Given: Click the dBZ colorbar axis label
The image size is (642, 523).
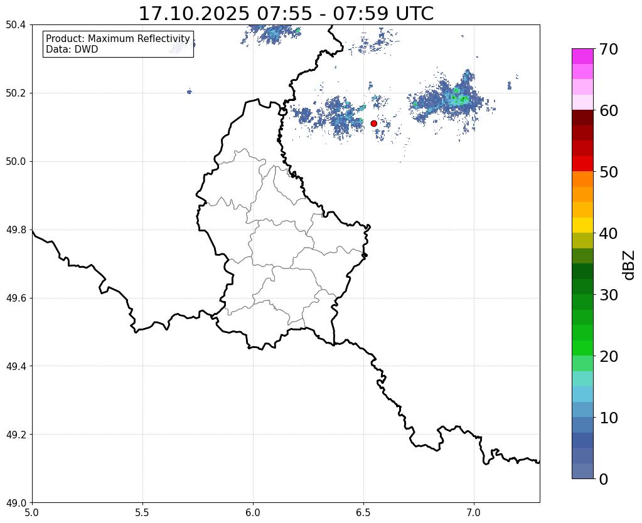Looking at the screenshot, I should pyautogui.click(x=629, y=265).
